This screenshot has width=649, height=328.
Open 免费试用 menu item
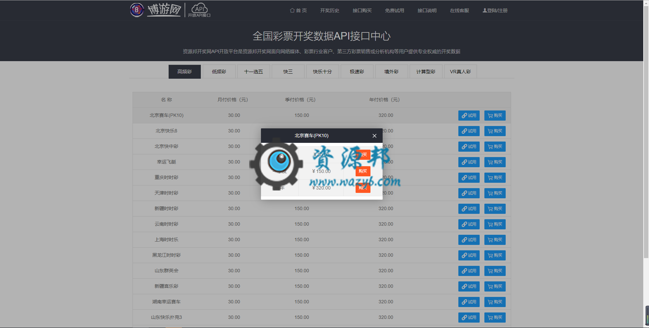(x=394, y=10)
